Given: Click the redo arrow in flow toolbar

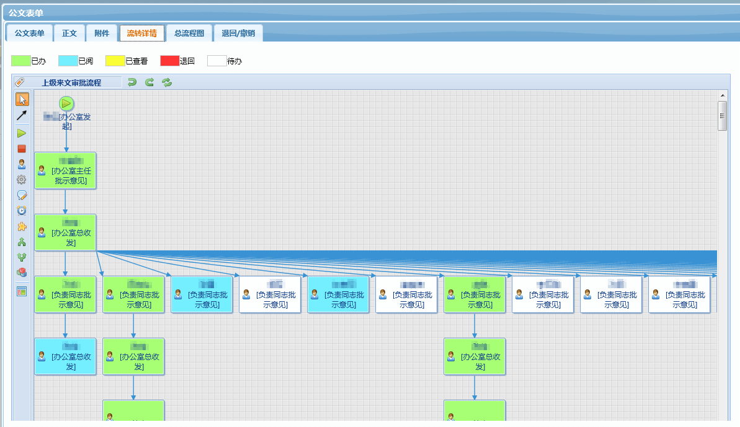Looking at the screenshot, I should [149, 82].
